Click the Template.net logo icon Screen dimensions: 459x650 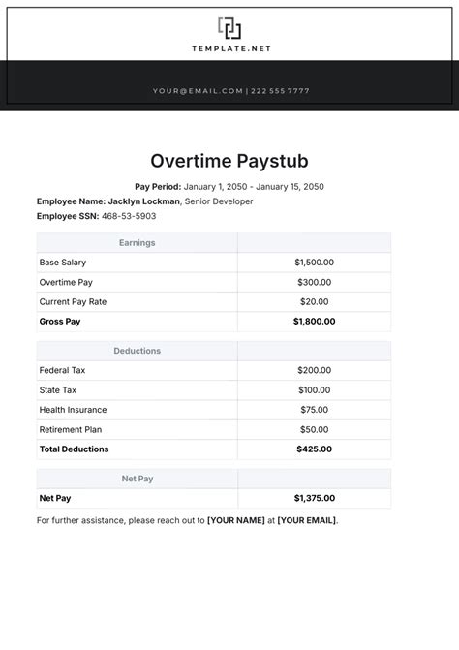(229, 28)
